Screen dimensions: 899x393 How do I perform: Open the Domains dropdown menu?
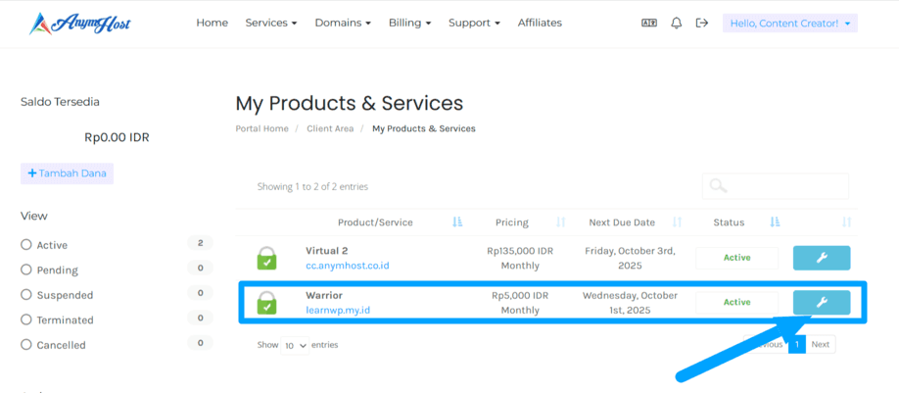coord(343,23)
